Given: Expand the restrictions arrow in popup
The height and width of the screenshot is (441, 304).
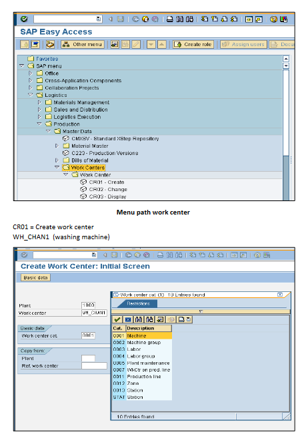Looking at the screenshot, I should [201, 311].
